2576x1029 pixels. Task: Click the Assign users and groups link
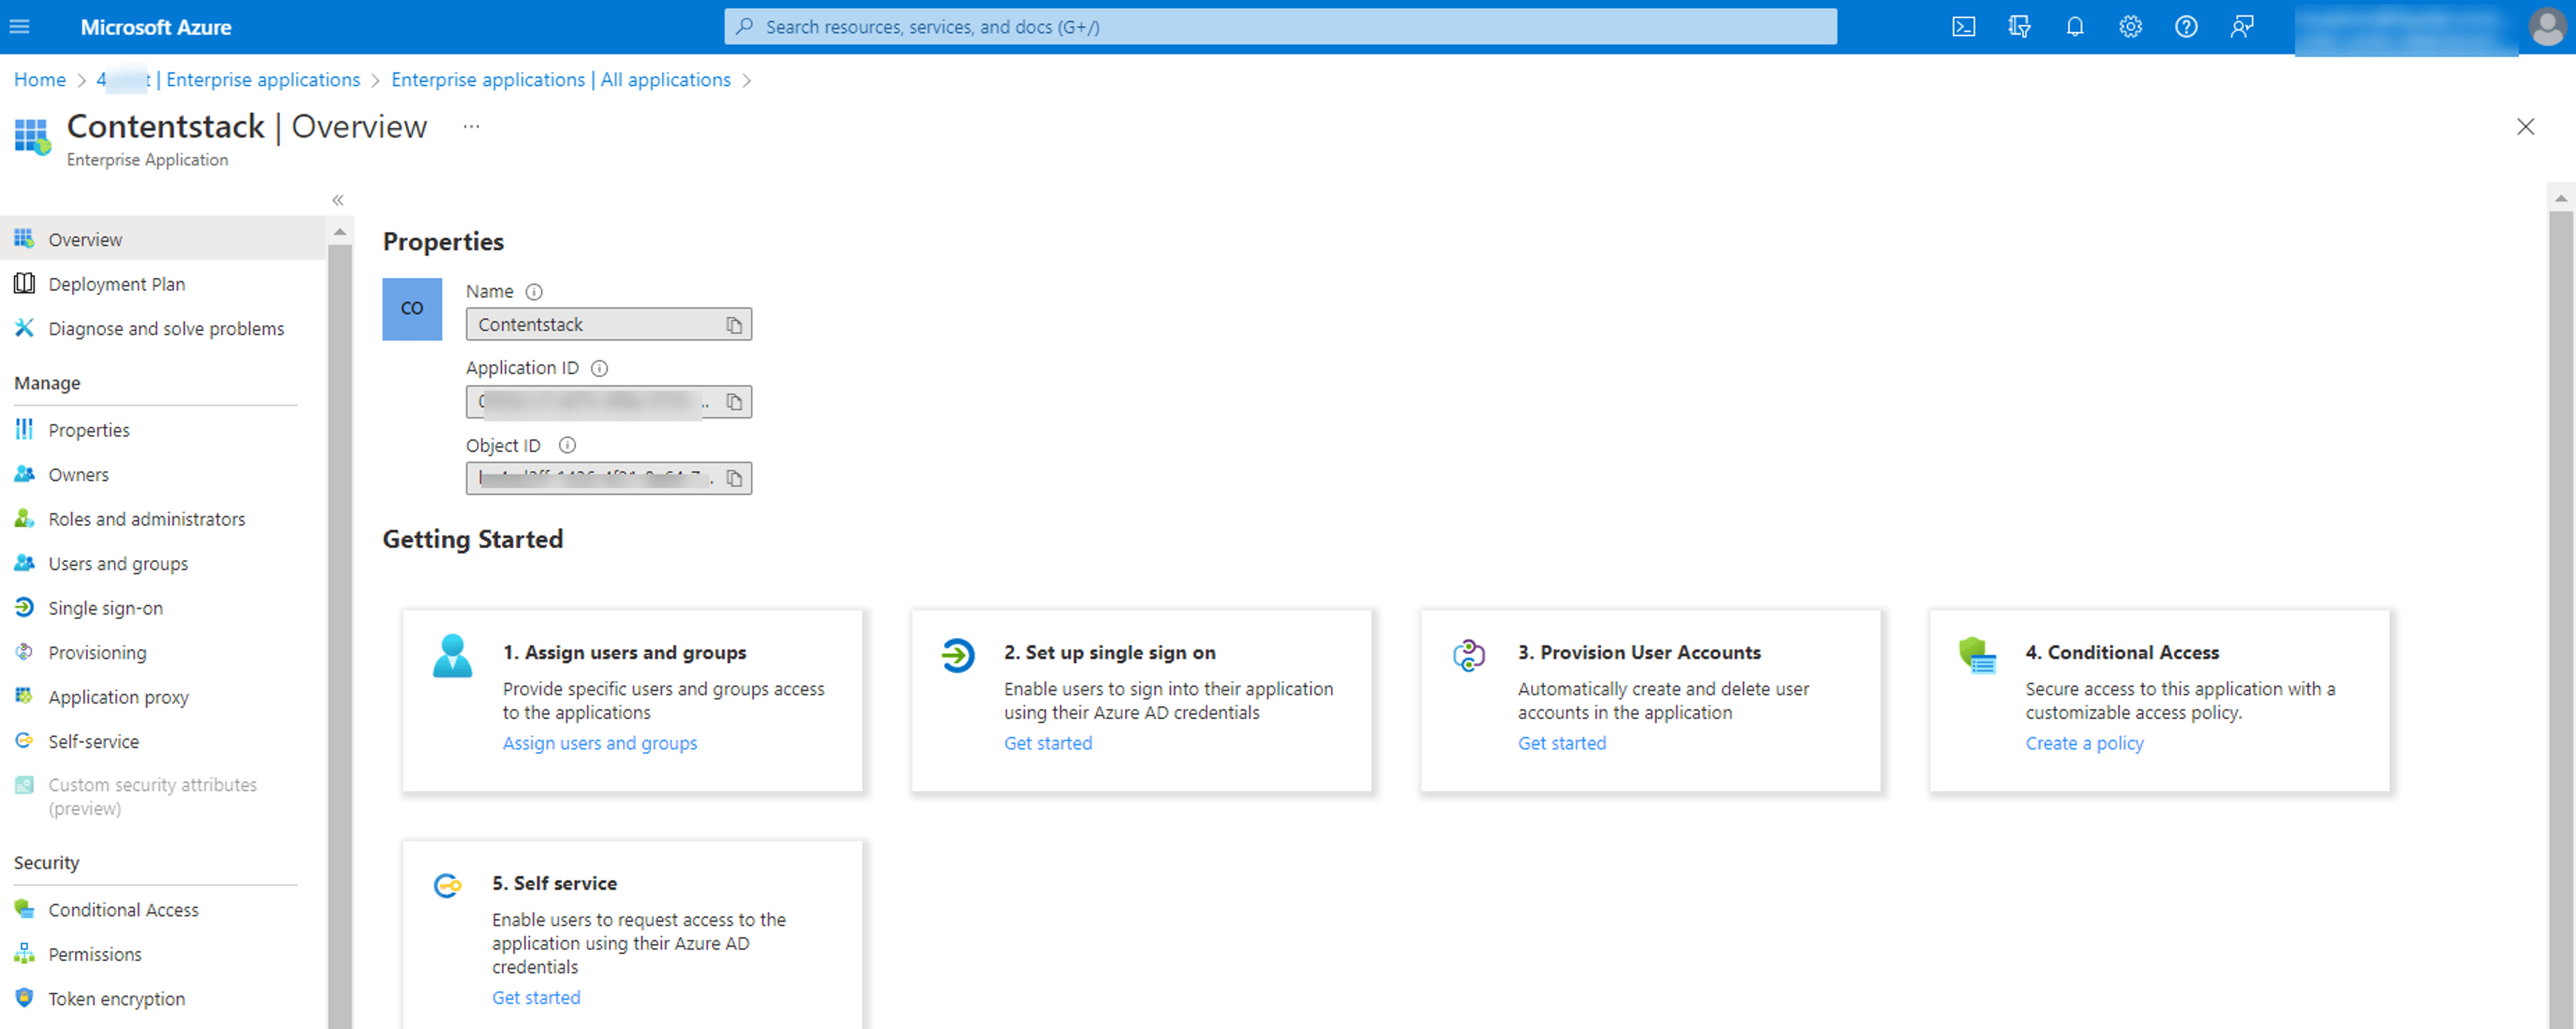click(600, 743)
